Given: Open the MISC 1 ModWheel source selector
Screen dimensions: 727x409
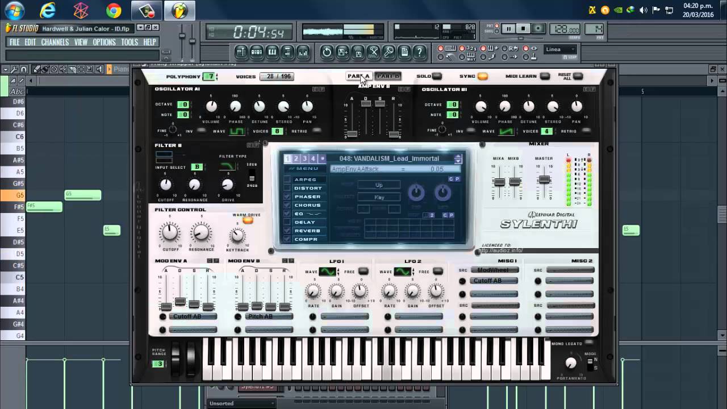Looking at the screenshot, I should coord(494,270).
